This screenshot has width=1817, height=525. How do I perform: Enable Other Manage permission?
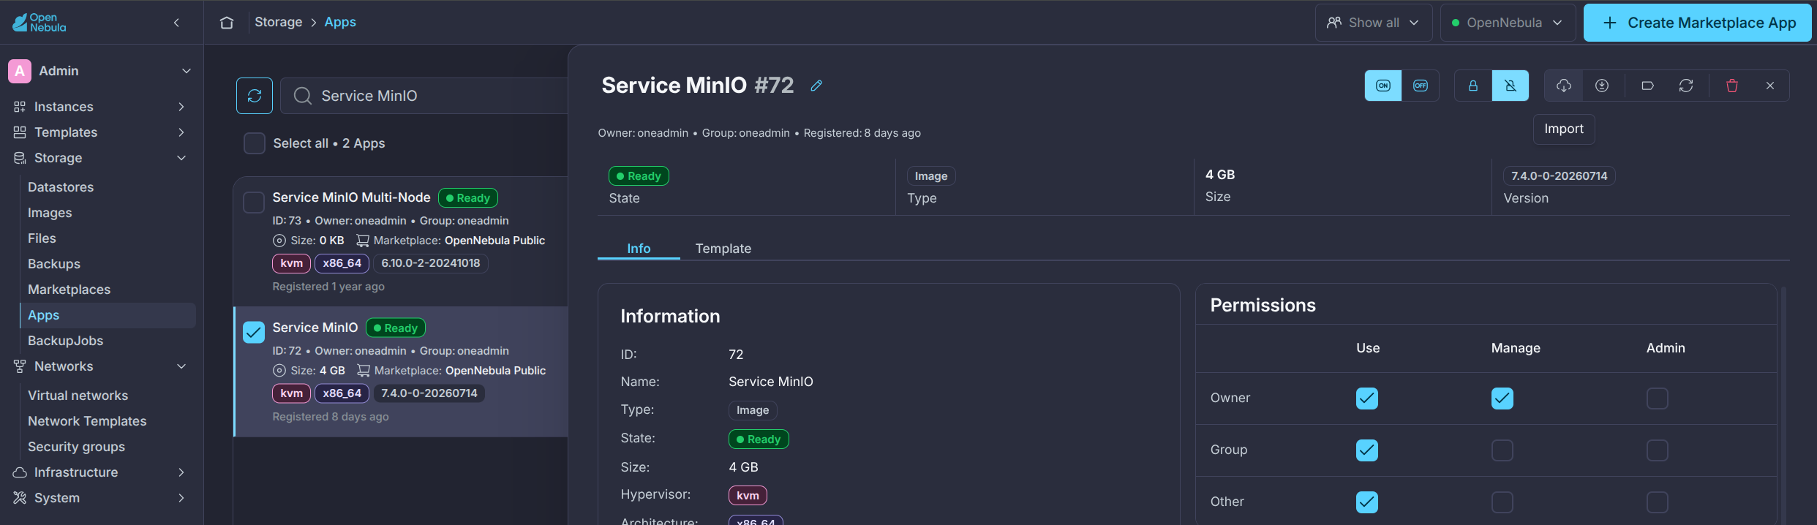(x=1502, y=502)
